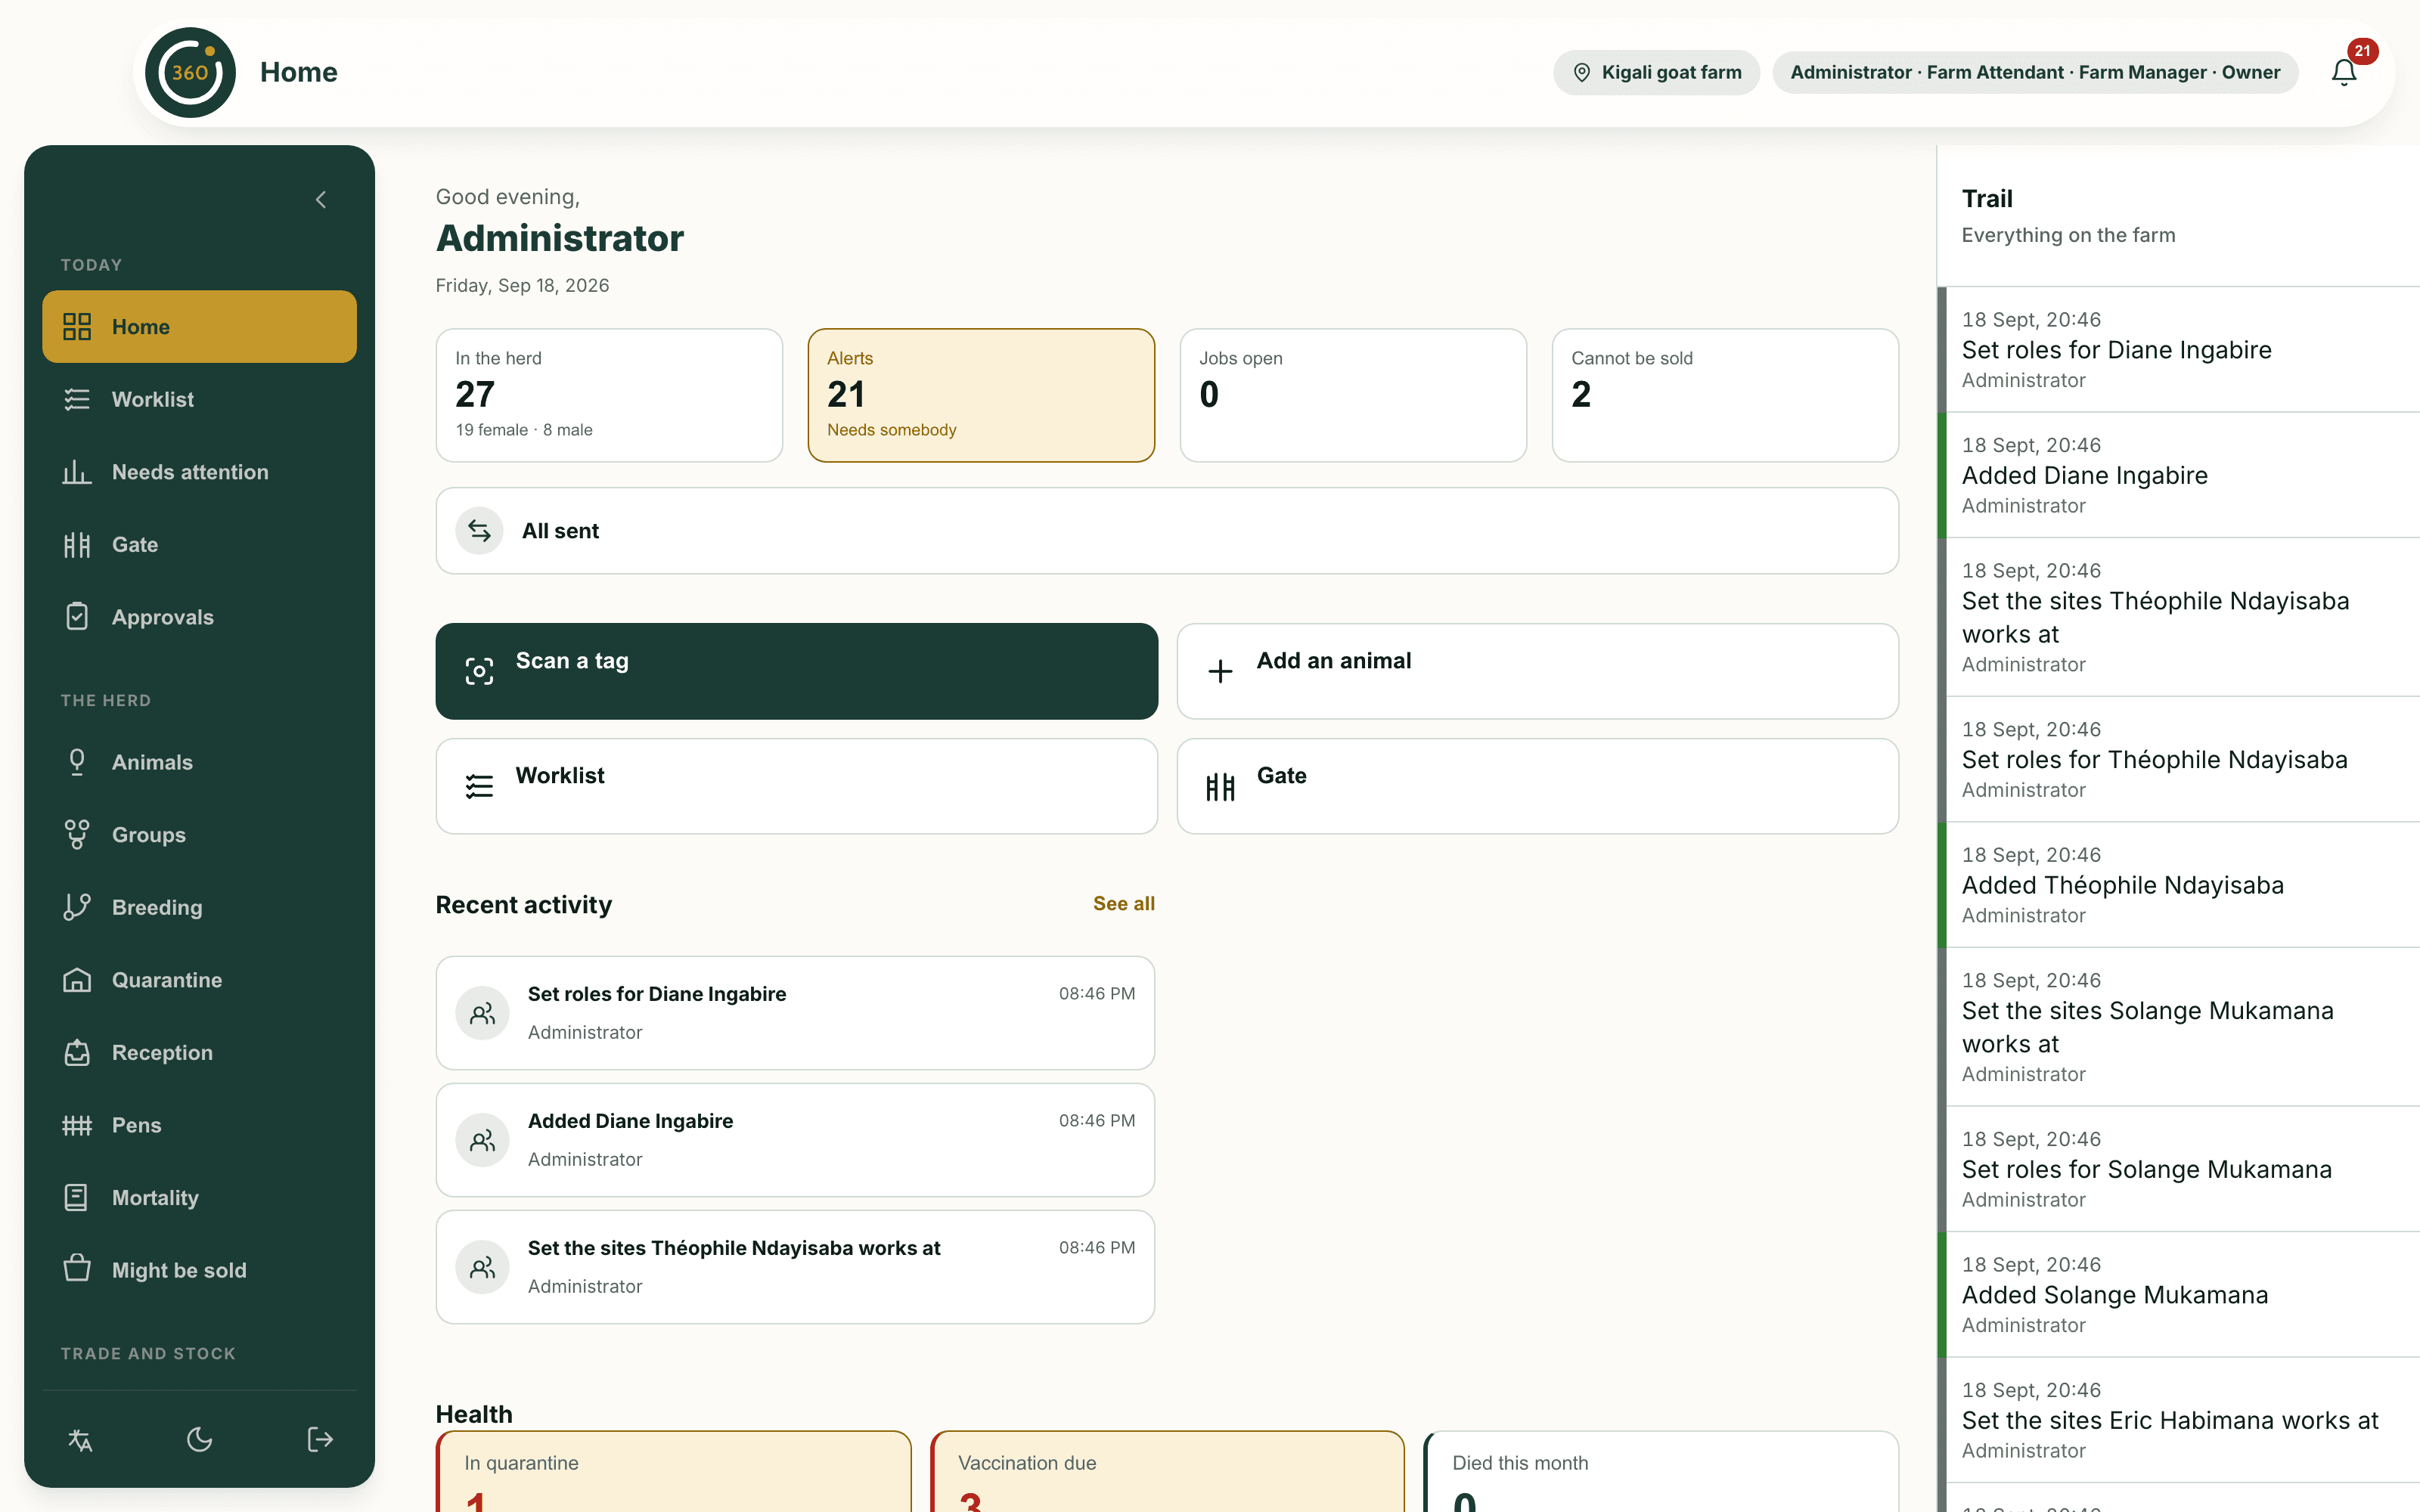Click the roles chip Administrator Farm Attendant
The height and width of the screenshot is (1512, 2420).
(2035, 72)
